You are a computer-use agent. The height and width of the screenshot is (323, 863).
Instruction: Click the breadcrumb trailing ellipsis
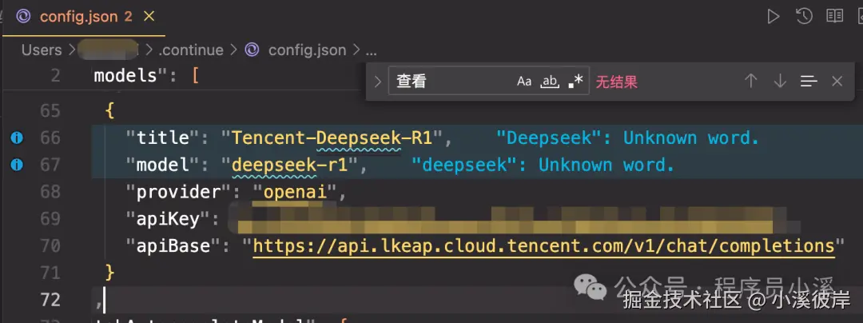pos(372,51)
